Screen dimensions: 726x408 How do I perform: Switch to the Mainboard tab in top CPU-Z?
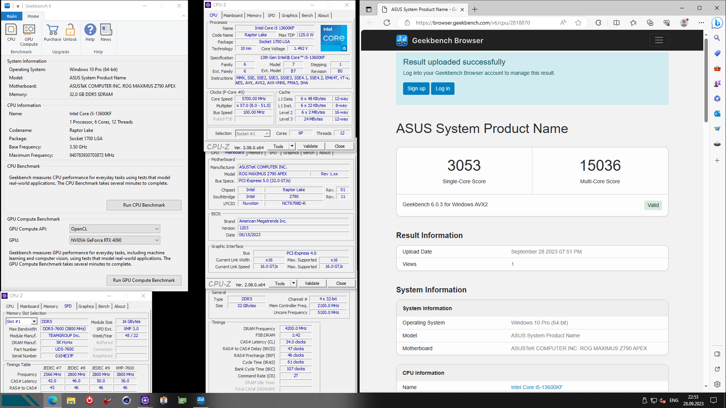click(x=233, y=15)
